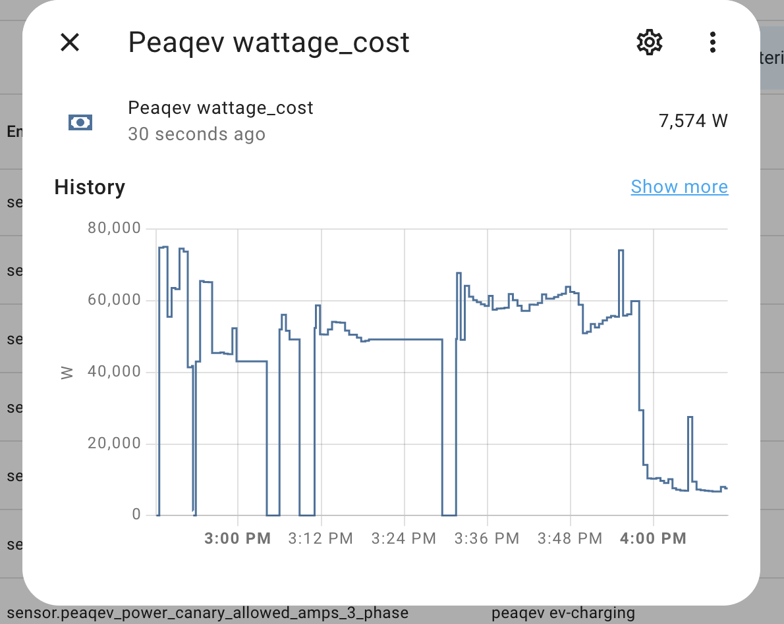The image size is (784, 624).
Task: Open the entity settings gear
Action: (649, 42)
